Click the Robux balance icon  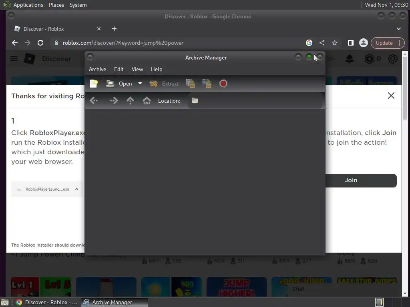coord(370,59)
